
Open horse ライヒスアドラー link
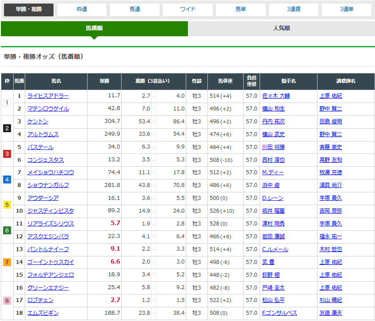[48, 96]
